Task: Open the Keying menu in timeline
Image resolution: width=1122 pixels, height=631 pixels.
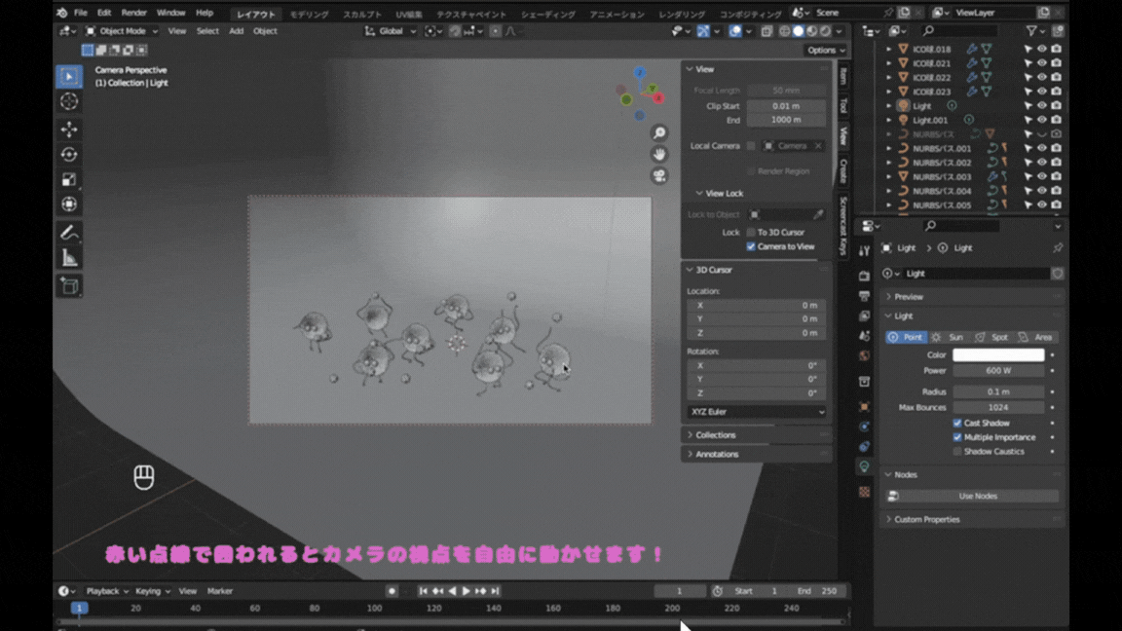Action: pyautogui.click(x=152, y=591)
